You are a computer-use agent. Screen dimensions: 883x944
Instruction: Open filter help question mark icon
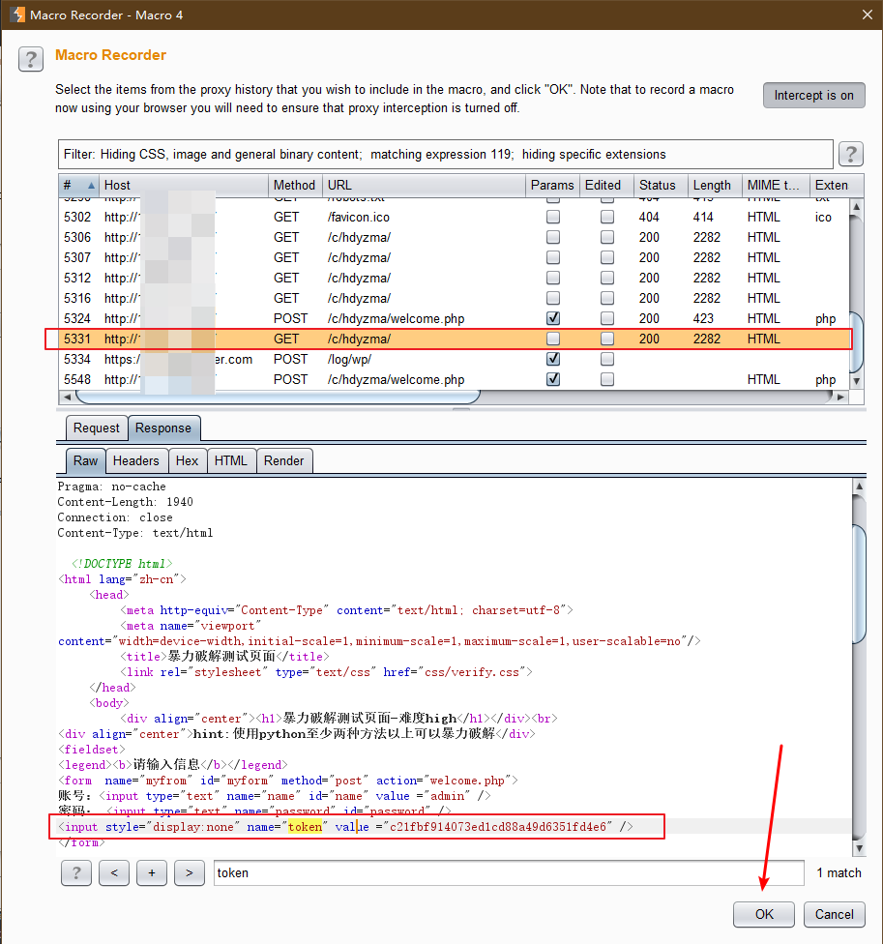coord(850,154)
